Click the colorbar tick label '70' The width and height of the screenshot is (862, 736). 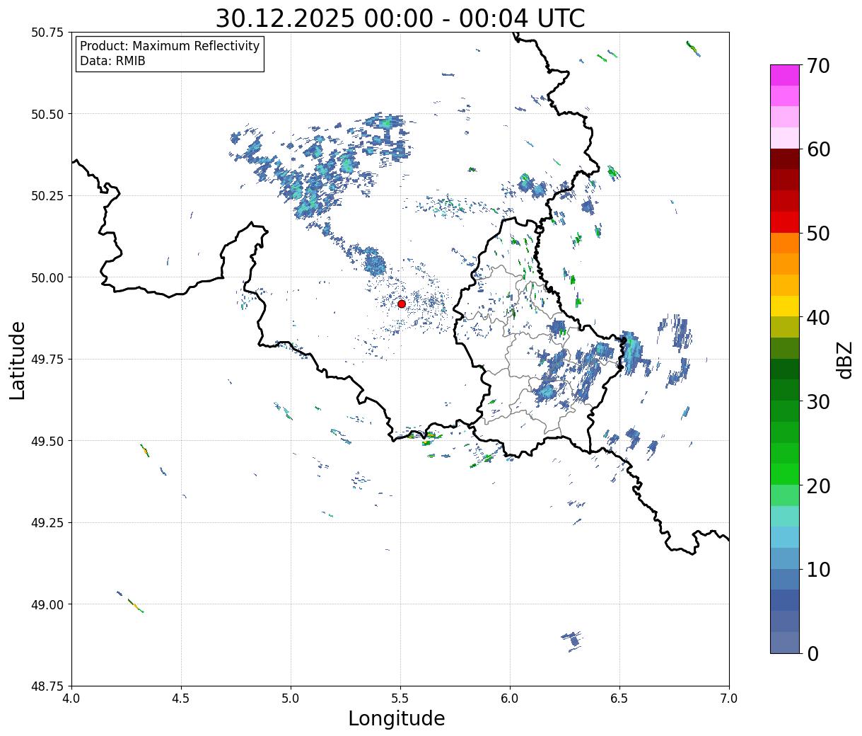click(817, 66)
